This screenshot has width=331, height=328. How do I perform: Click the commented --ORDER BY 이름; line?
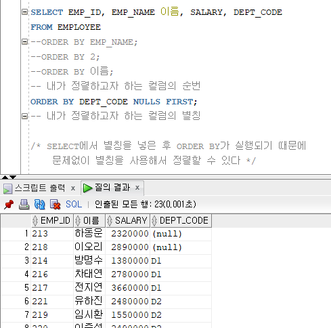tap(72, 72)
